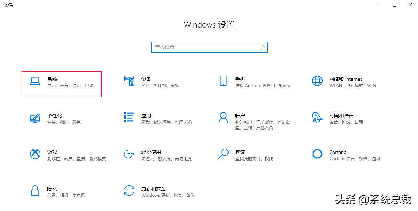Click the text 讲述人、放大镜、高对比度
This screenshot has height=211, width=418.
tap(167, 159)
